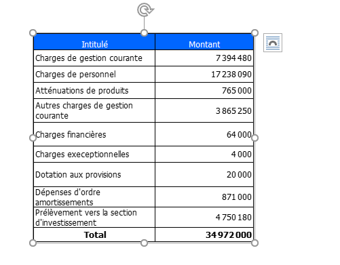Screen dimensions: 340x265
Task: Select the Charges execeptionnelles cell
Action: pos(94,155)
